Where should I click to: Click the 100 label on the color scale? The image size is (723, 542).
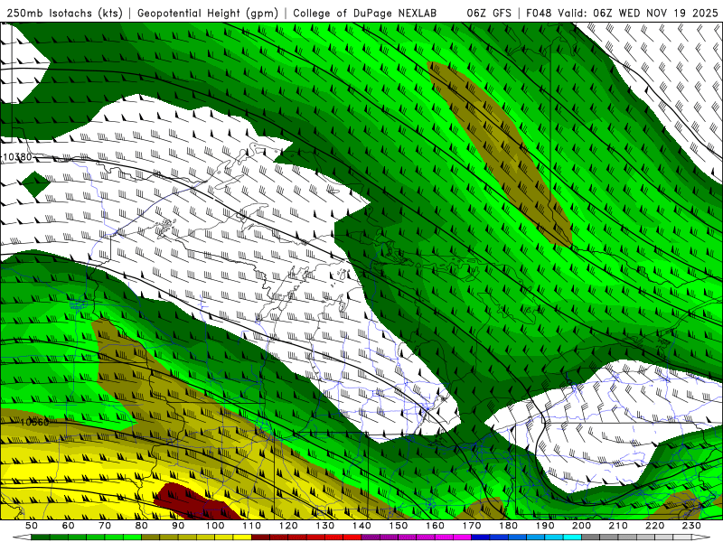215,526
